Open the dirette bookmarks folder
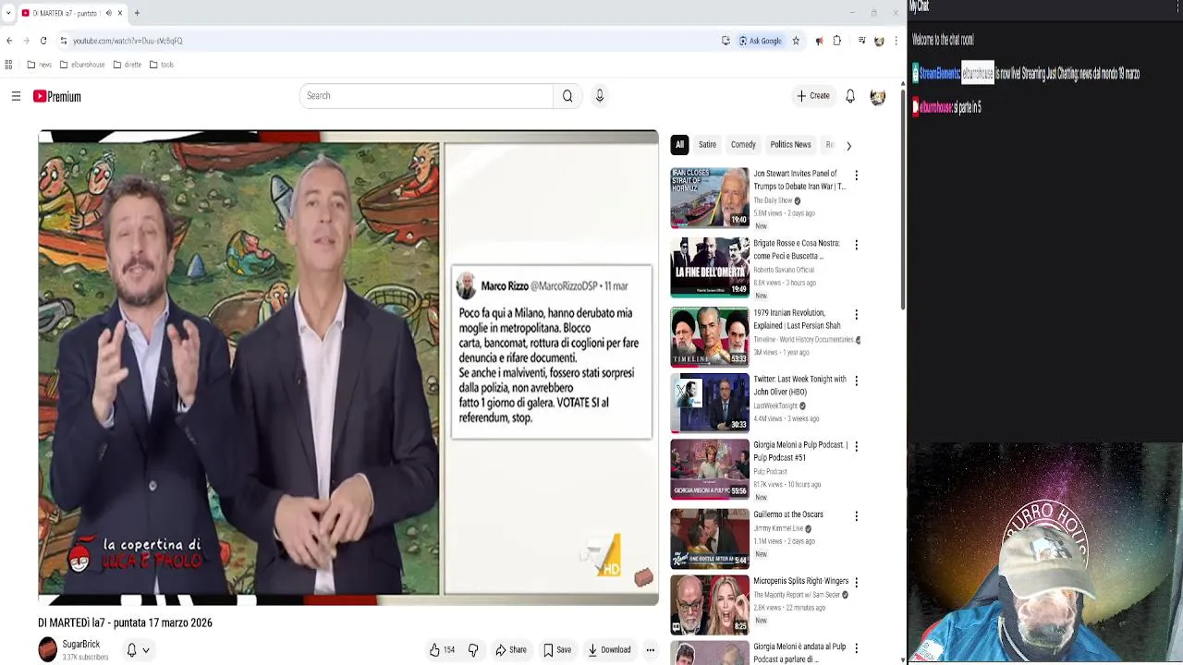Viewport: 1183px width, 665px height. coord(128,65)
